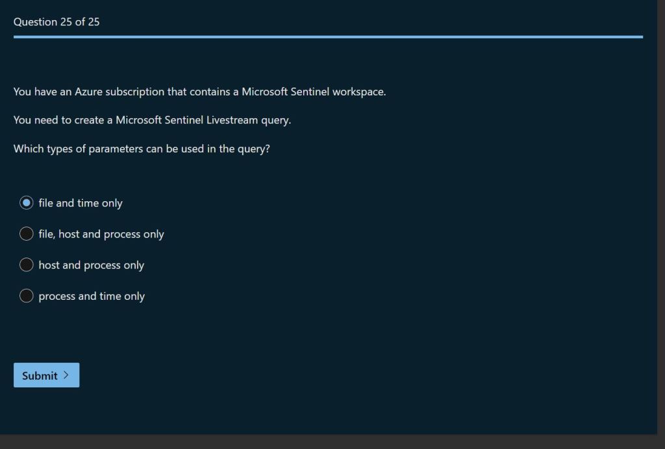Click the "Which types of parameters" question line
This screenshot has width=665, height=449.
142,149
